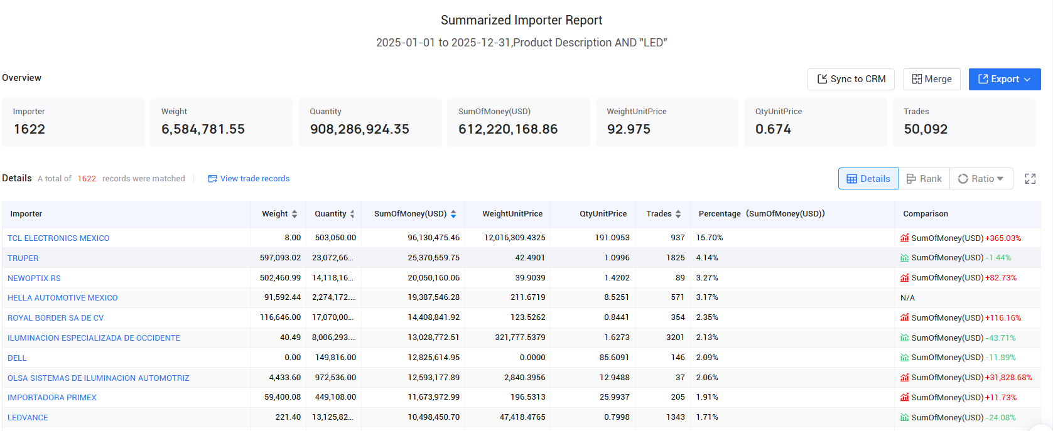The width and height of the screenshot is (1053, 431).
Task: Open importer ILUMINACION ESPECIALIZADA DE OCCIDENTE
Action: pyautogui.click(x=94, y=338)
